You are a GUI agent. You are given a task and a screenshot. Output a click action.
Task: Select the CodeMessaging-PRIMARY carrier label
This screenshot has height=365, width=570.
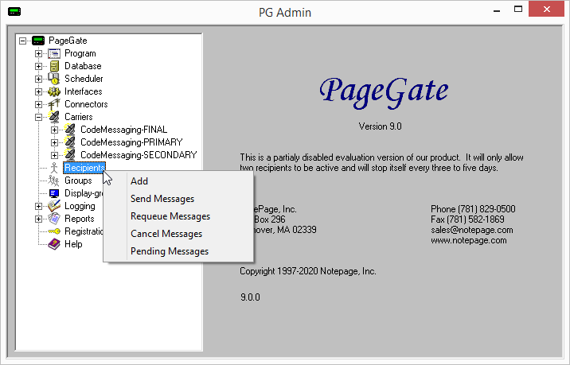131,142
